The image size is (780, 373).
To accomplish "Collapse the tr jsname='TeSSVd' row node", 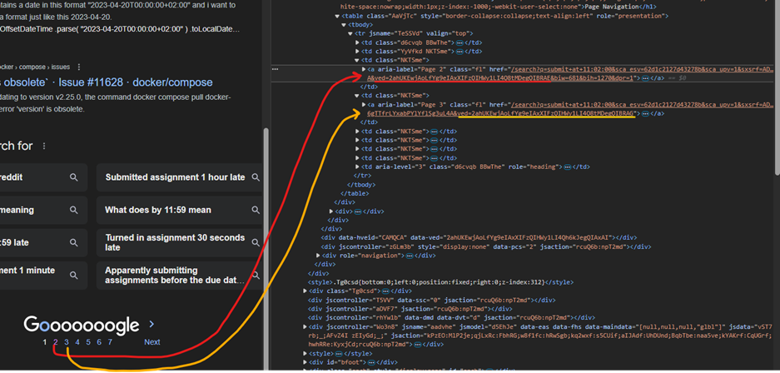I will (x=350, y=33).
